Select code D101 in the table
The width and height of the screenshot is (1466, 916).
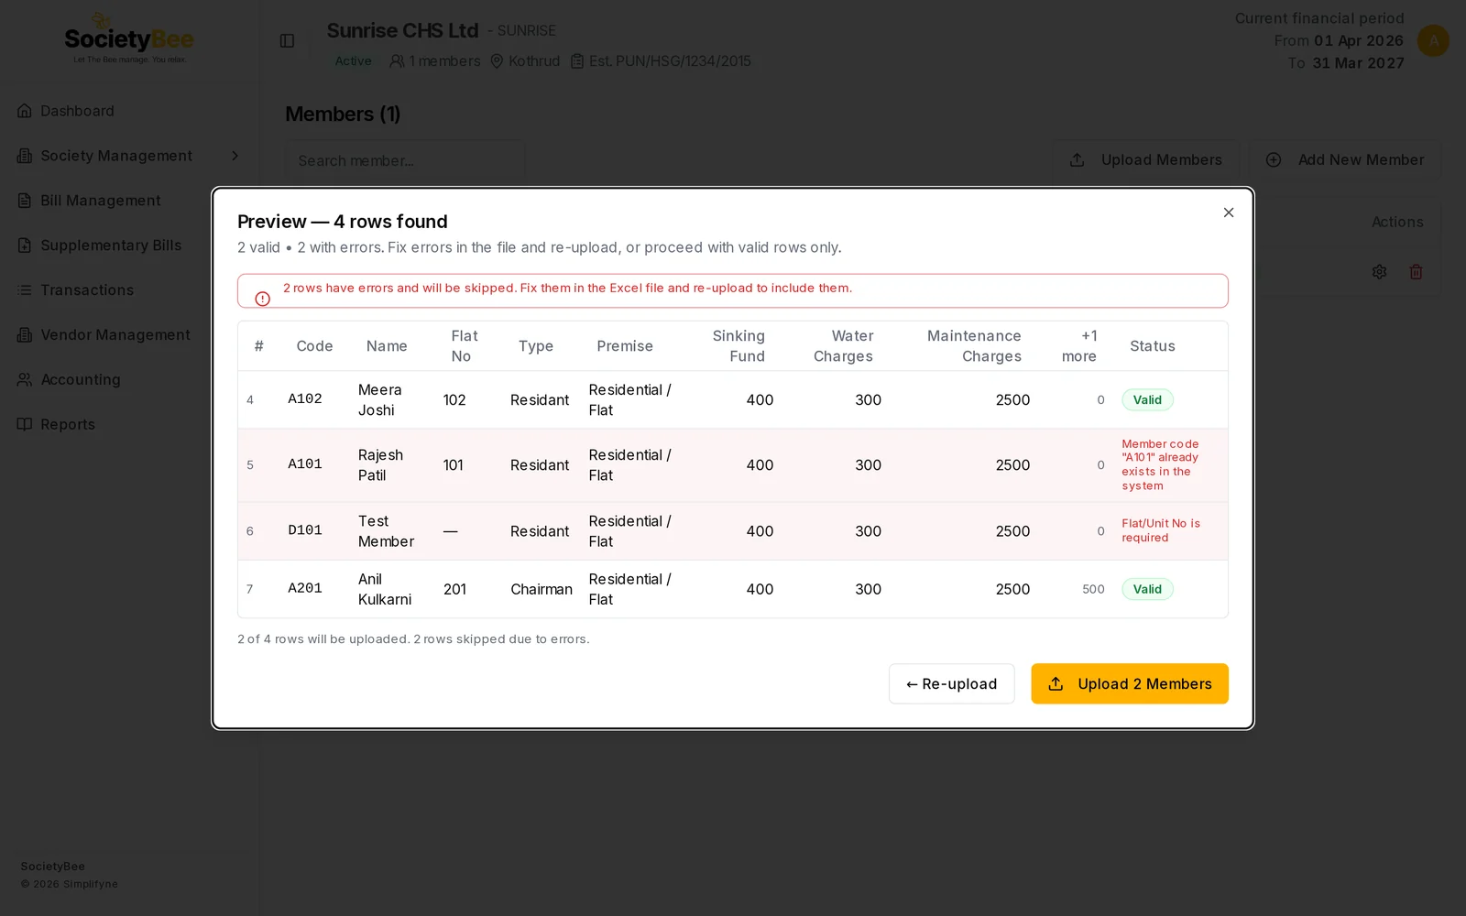tap(305, 531)
